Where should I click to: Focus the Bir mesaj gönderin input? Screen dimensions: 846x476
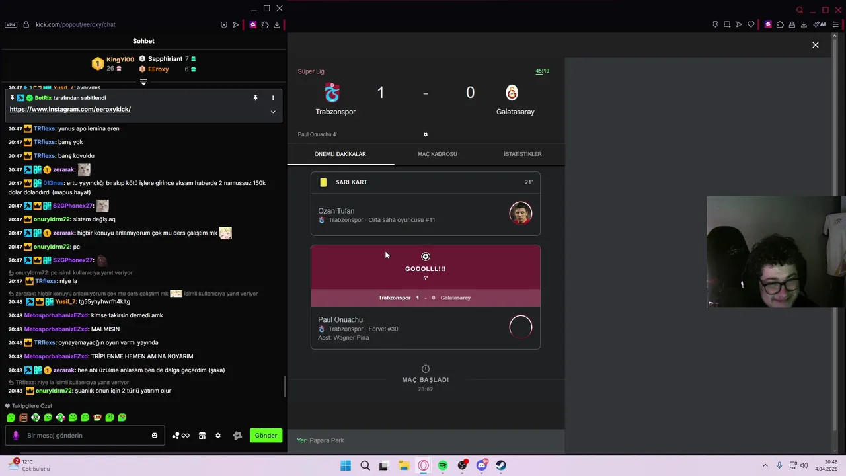(85, 436)
